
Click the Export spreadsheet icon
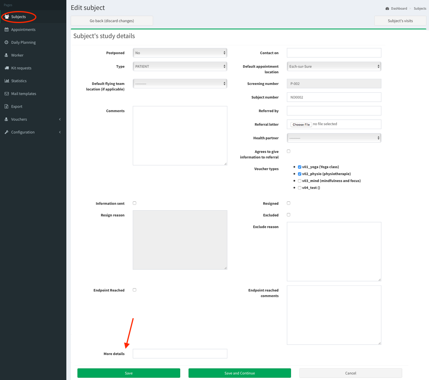6,106
